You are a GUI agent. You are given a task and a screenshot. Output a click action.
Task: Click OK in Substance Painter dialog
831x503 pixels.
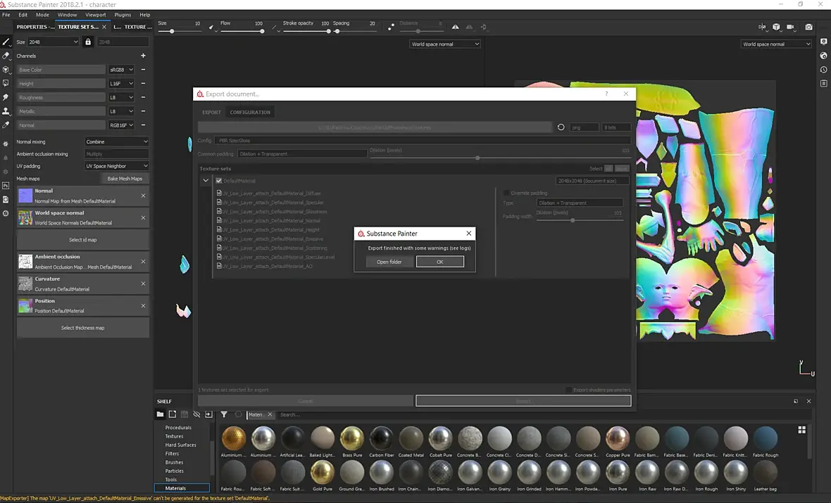440,262
